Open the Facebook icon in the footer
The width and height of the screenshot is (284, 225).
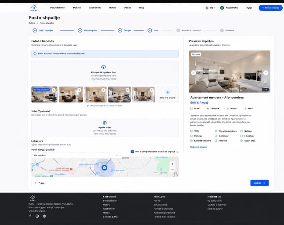coord(30,216)
